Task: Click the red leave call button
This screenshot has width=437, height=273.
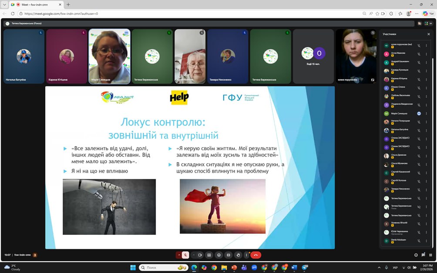Action: pos(256,255)
